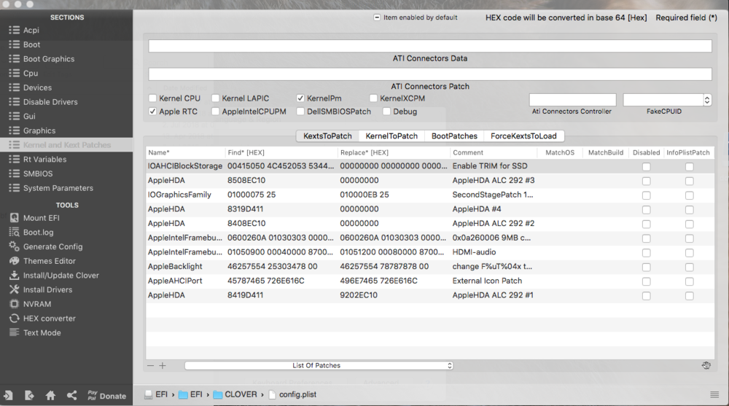Remove selected patch with minus button
This screenshot has height=406, width=729.
click(150, 365)
